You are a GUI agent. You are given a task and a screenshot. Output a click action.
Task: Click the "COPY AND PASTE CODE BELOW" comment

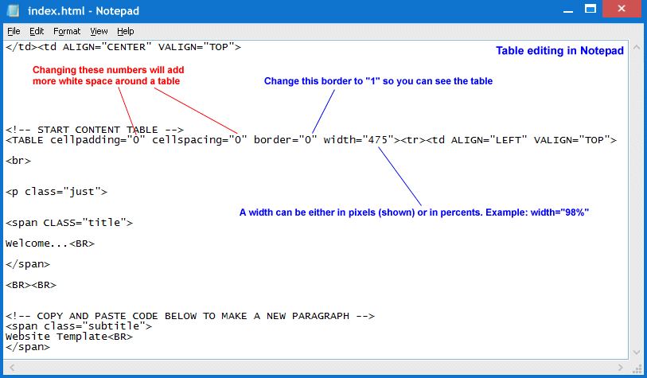click(190, 316)
